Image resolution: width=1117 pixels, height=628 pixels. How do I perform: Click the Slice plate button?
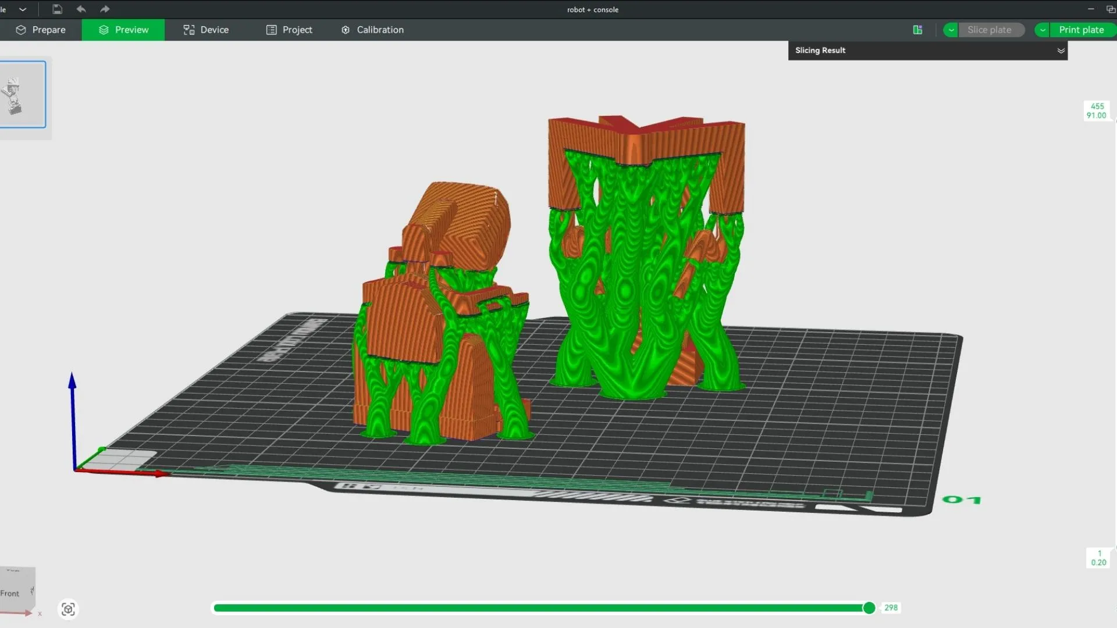pyautogui.click(x=989, y=30)
